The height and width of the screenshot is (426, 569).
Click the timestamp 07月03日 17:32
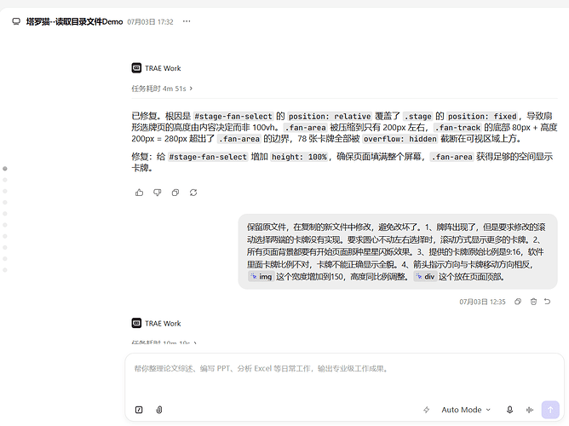(x=150, y=22)
